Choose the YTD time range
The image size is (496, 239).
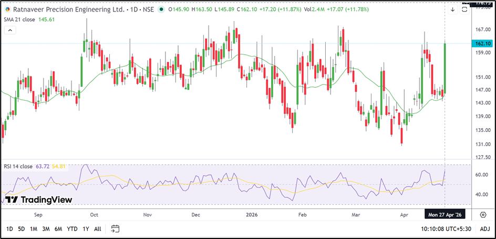click(x=72, y=228)
